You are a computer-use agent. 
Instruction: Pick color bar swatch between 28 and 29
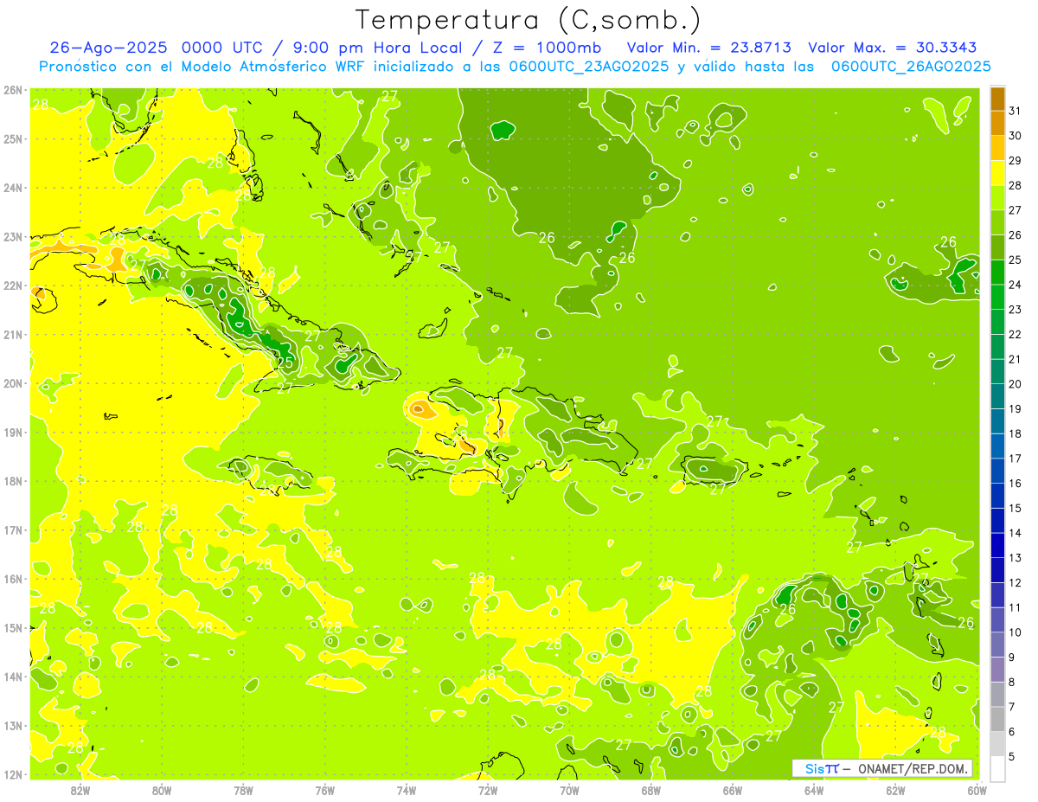pos(997,173)
